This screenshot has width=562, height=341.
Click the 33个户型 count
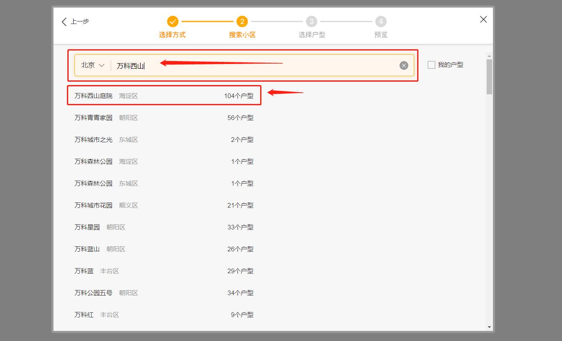[240, 227]
